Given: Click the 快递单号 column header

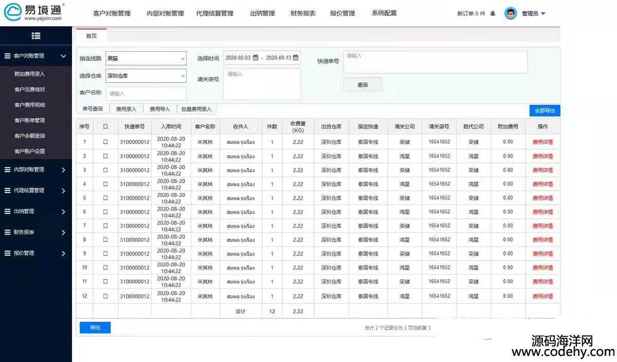Looking at the screenshot, I should (x=135, y=127).
